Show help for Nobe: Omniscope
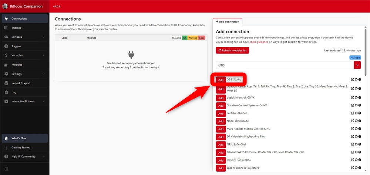The image size is (370, 175). 360,121
